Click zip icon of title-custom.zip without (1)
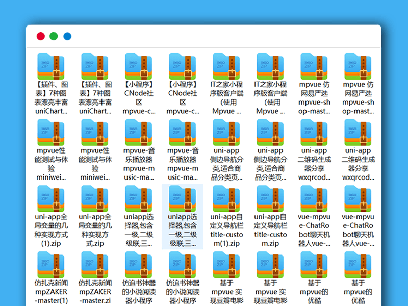 coord(270,198)
